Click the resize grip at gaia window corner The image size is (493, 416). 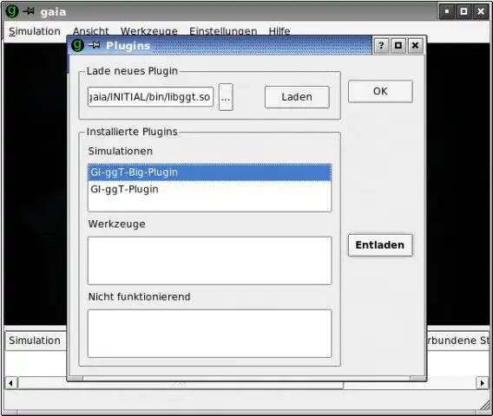(x=484, y=406)
